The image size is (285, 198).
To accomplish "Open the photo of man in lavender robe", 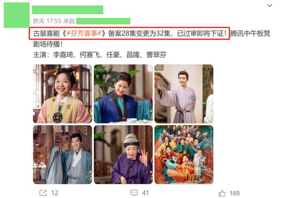I will tap(184, 94).
